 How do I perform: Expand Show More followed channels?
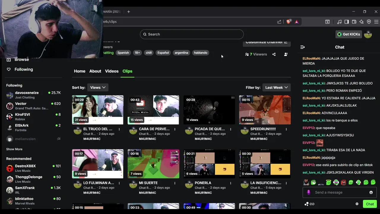[14, 149]
